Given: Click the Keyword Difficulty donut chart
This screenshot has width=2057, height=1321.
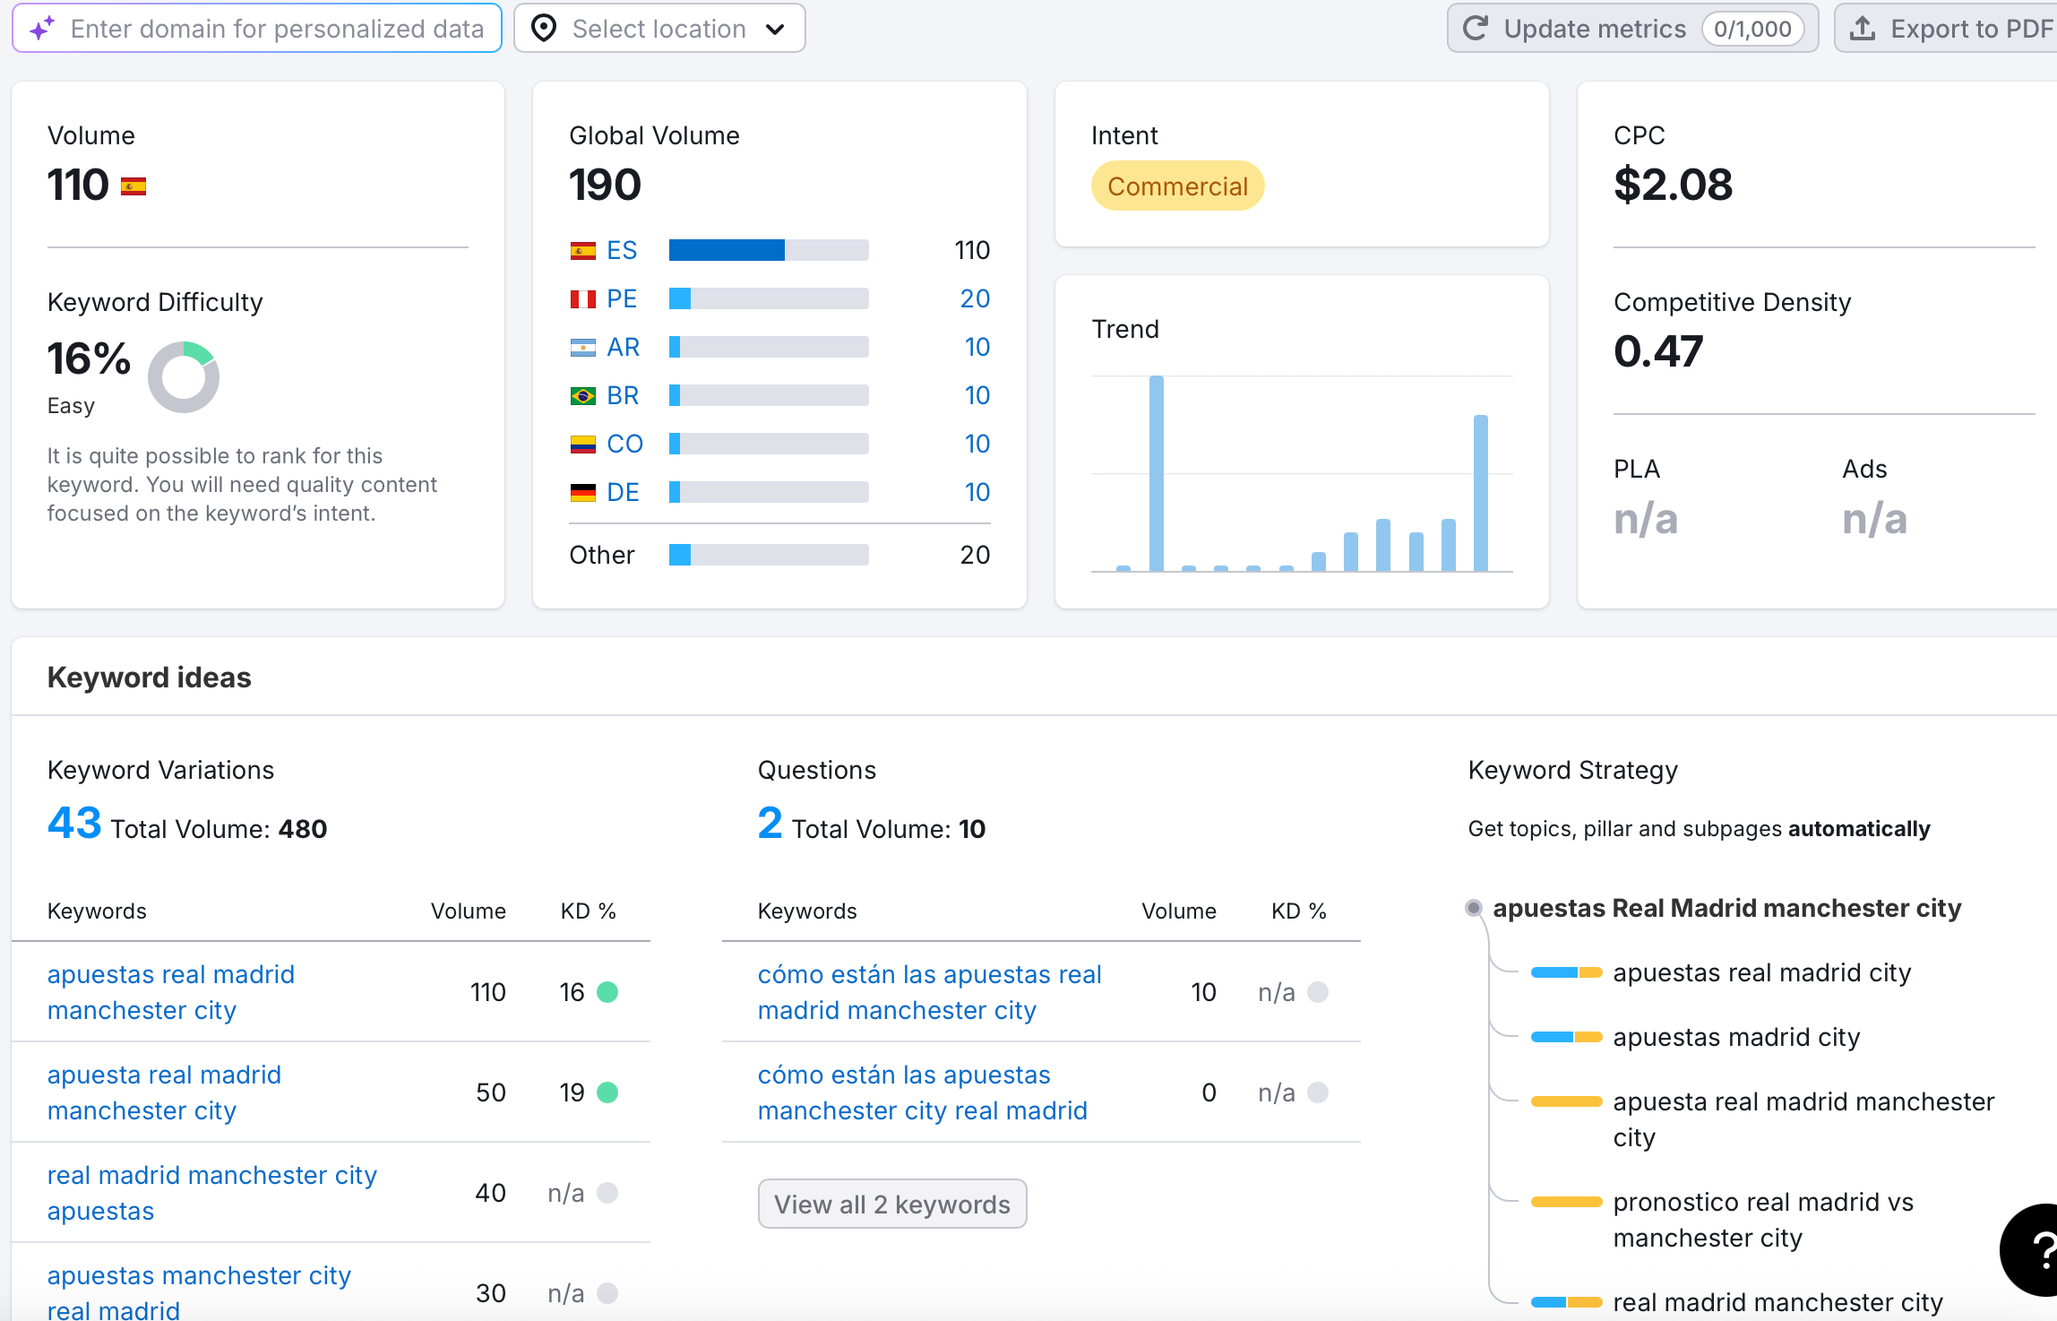Looking at the screenshot, I should point(184,377).
